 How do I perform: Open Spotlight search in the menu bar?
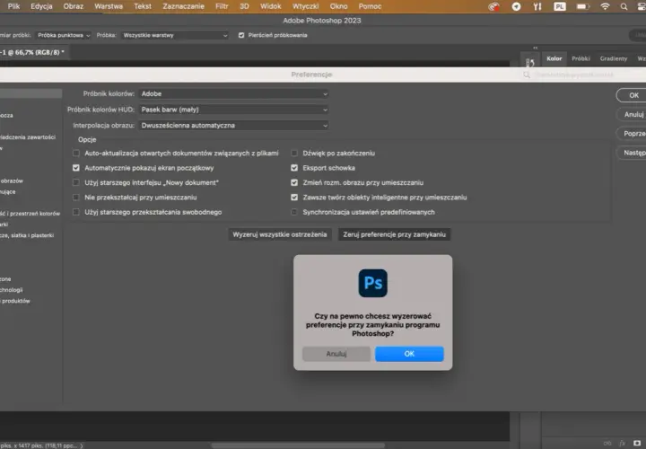coord(624,6)
